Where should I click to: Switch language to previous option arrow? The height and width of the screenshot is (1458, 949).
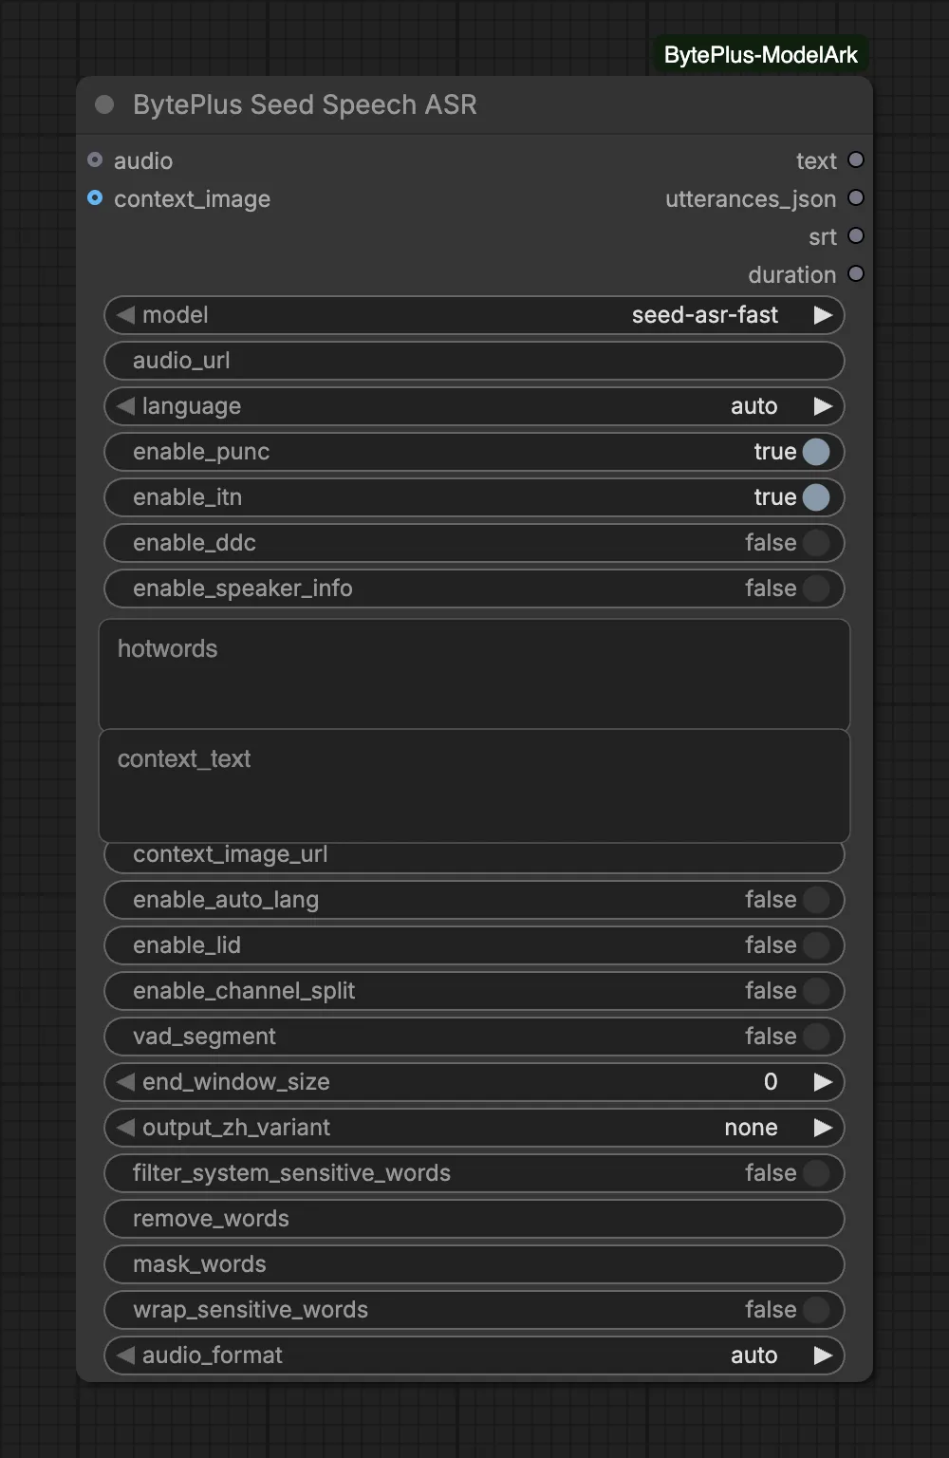point(125,406)
